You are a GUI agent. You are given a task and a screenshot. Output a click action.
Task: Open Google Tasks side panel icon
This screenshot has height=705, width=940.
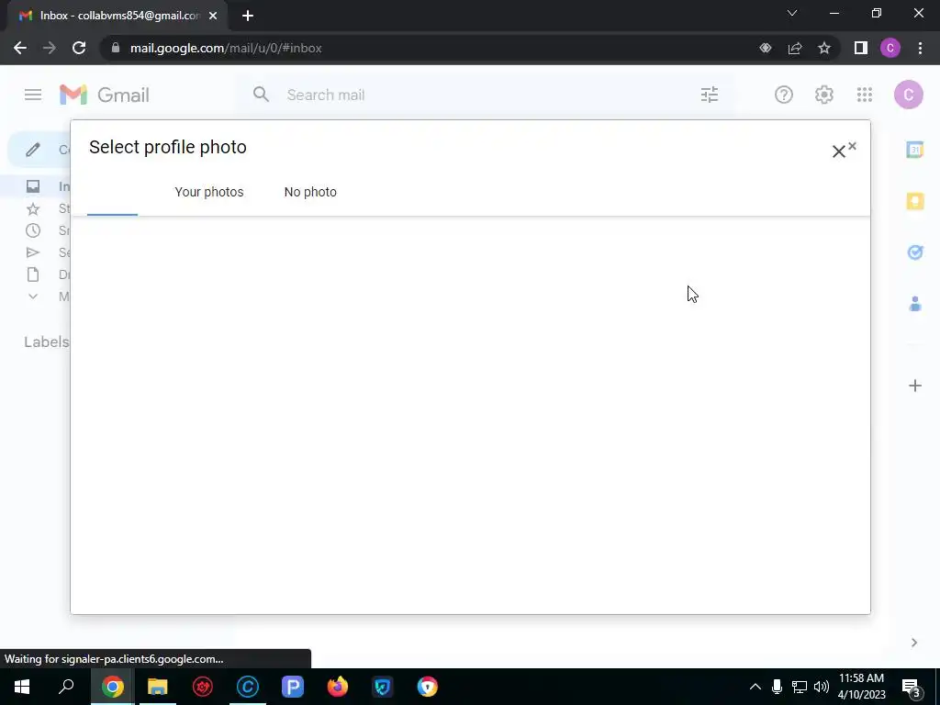tap(915, 252)
